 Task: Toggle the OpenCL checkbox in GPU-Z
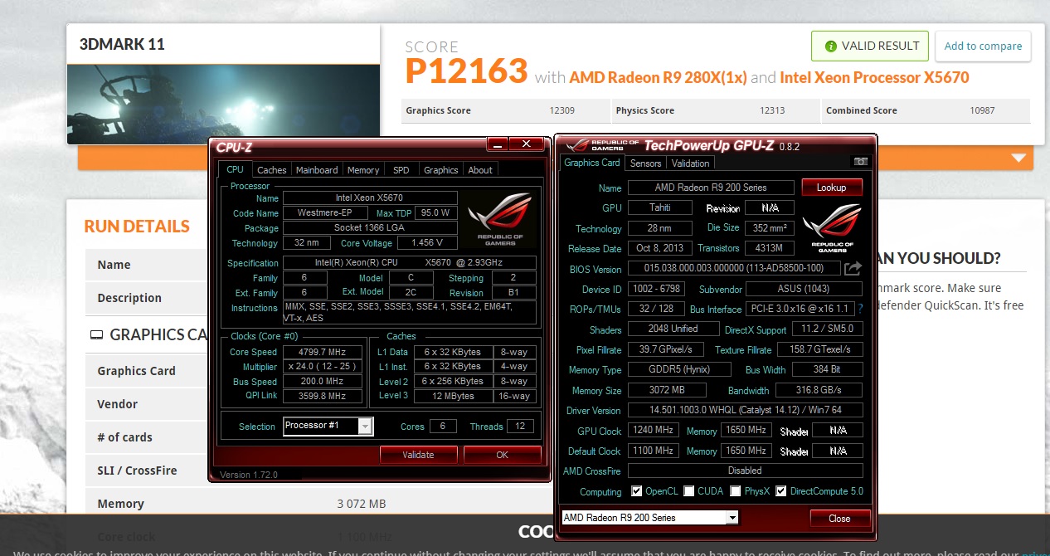pos(636,491)
